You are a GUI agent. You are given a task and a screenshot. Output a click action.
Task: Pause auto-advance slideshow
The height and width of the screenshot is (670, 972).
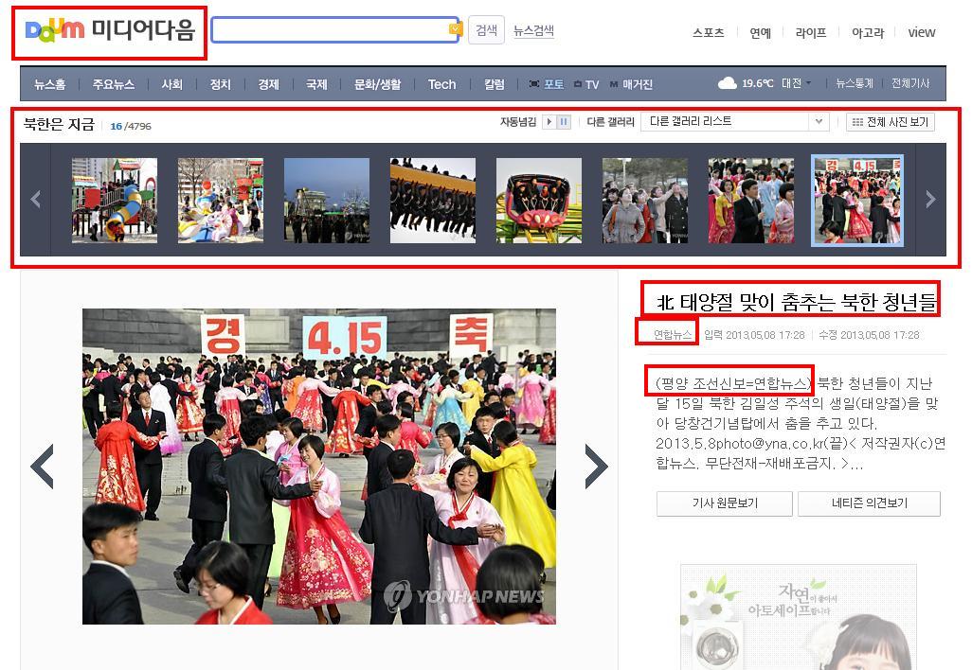pos(564,122)
